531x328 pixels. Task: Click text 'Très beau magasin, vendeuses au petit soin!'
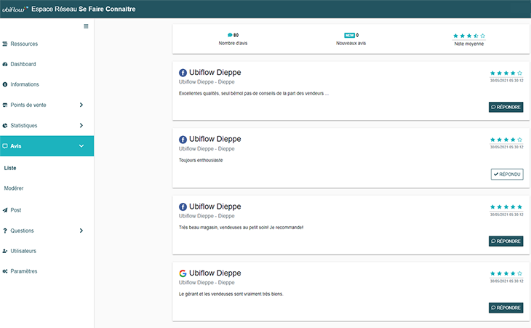[241, 228]
